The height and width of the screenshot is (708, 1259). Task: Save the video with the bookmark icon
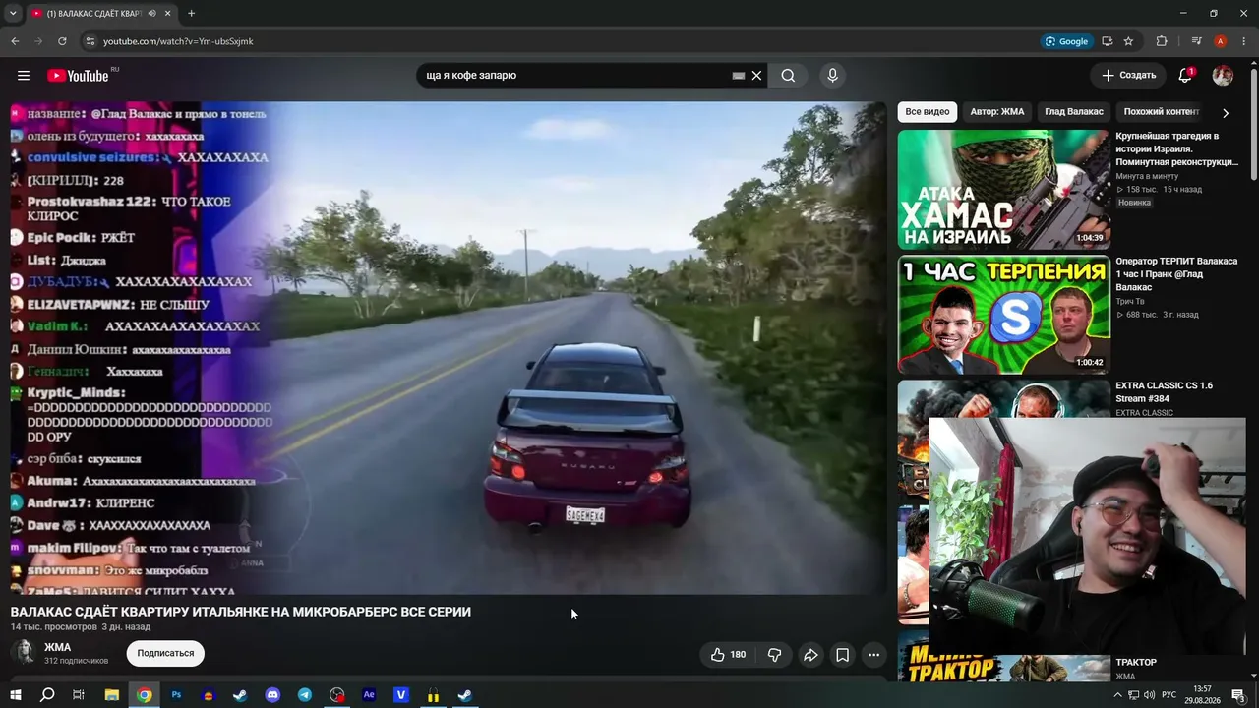point(842,654)
